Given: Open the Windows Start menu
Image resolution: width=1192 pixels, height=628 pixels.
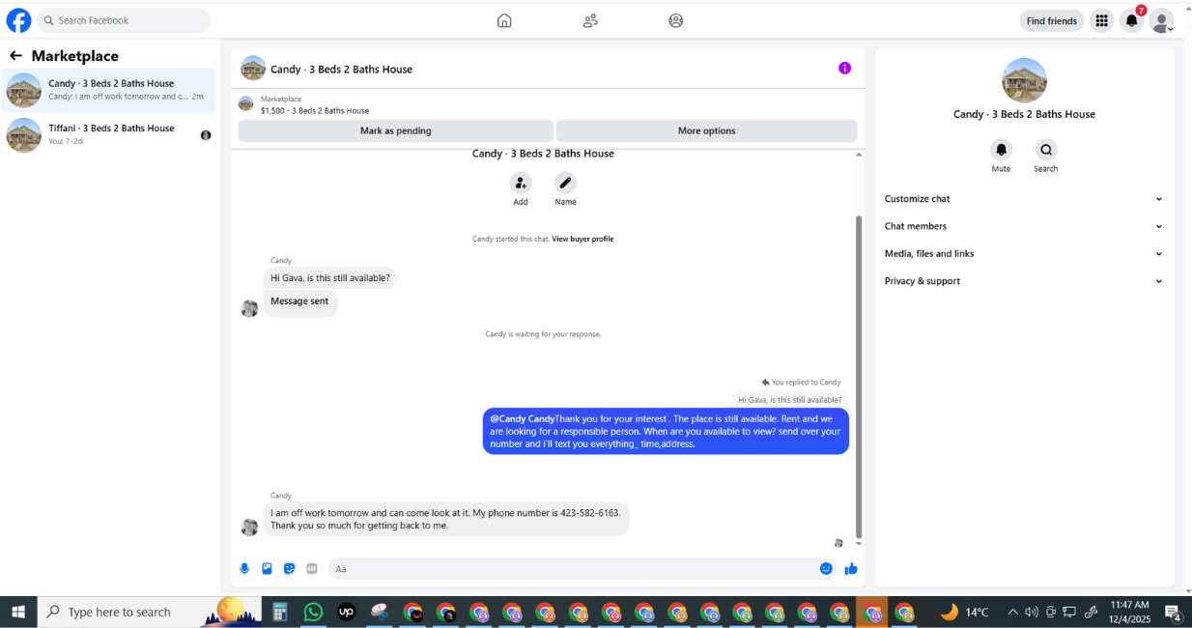Looking at the screenshot, I should coord(17,612).
